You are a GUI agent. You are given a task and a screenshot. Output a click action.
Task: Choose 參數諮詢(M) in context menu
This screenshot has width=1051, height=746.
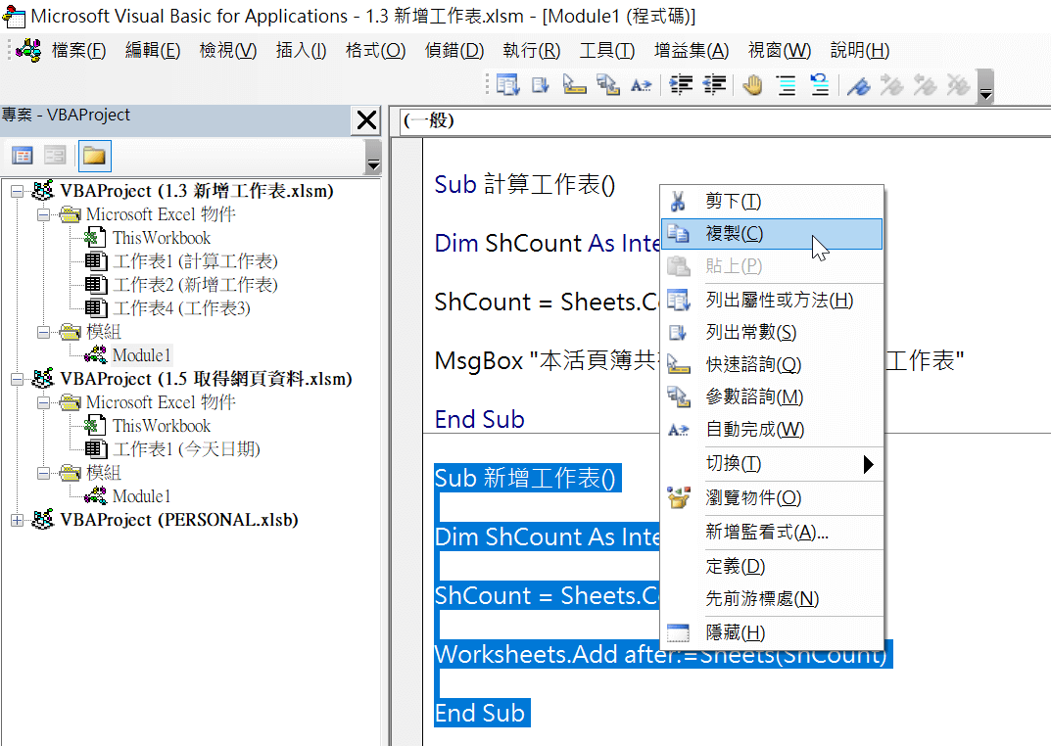pos(772,397)
